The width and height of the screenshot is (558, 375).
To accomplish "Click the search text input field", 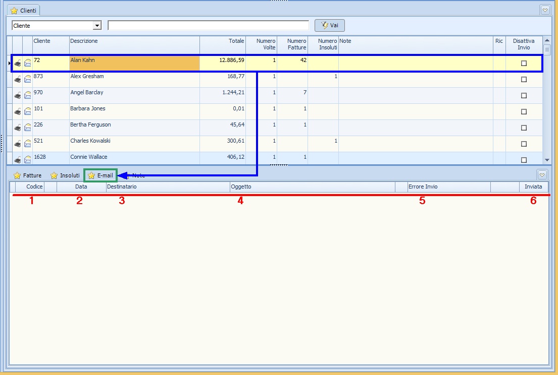I will pos(208,26).
